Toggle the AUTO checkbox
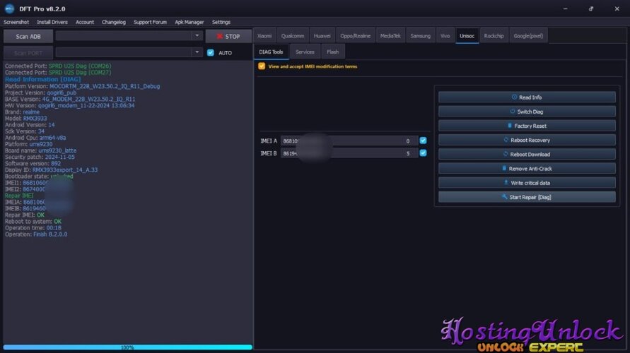Viewport: 630px width, 353px height. (x=211, y=52)
